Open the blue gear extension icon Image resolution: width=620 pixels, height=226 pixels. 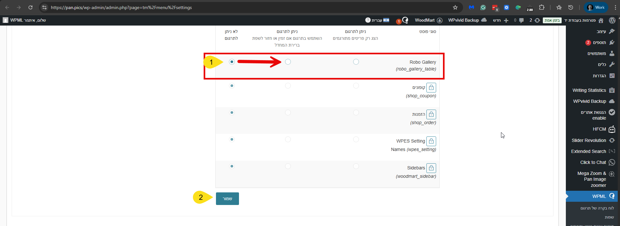click(x=507, y=7)
